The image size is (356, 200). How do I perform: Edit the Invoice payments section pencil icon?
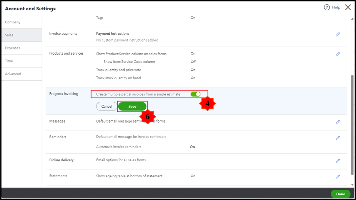coord(337,34)
